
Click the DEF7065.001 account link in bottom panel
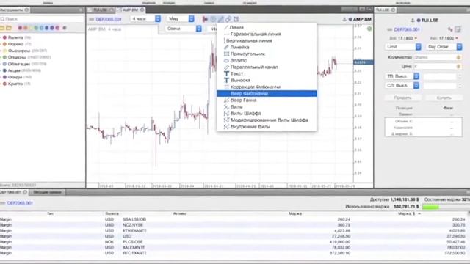point(20,203)
